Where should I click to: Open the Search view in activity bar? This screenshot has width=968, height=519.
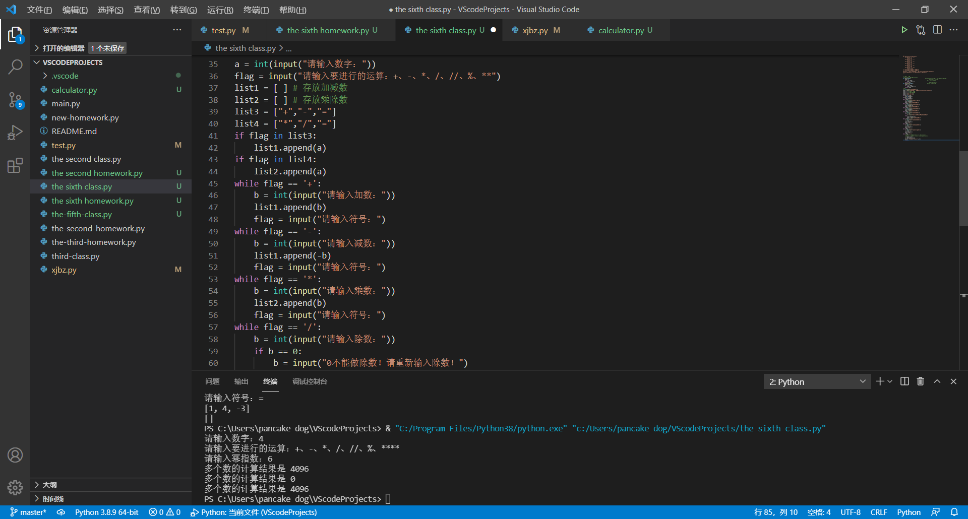(15, 67)
